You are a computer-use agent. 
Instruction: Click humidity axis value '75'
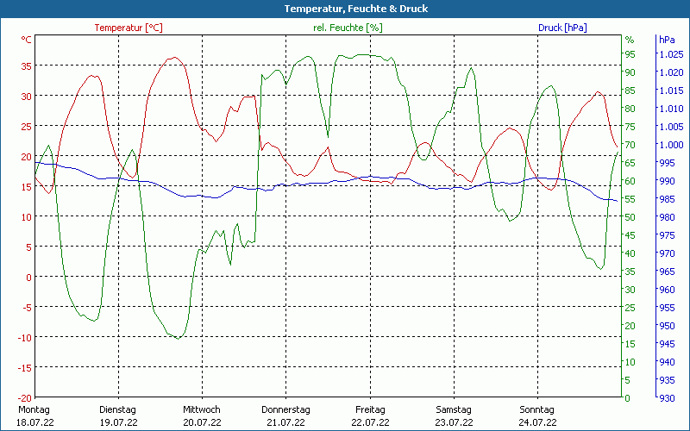[630, 127]
